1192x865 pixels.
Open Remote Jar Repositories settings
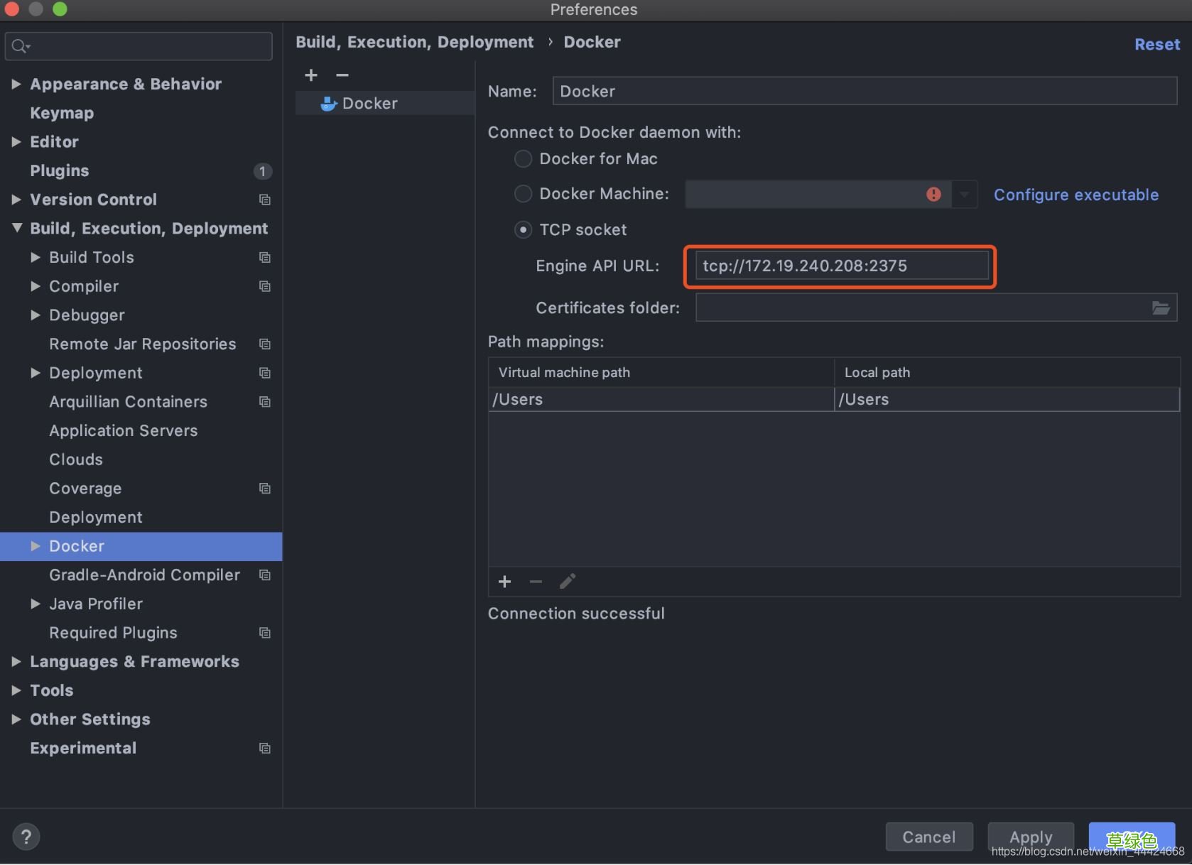[x=143, y=344]
